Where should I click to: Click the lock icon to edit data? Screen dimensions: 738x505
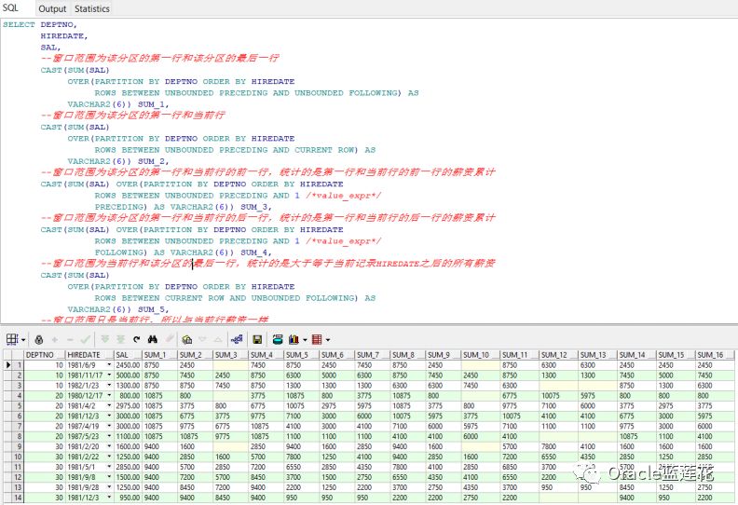coord(38,339)
